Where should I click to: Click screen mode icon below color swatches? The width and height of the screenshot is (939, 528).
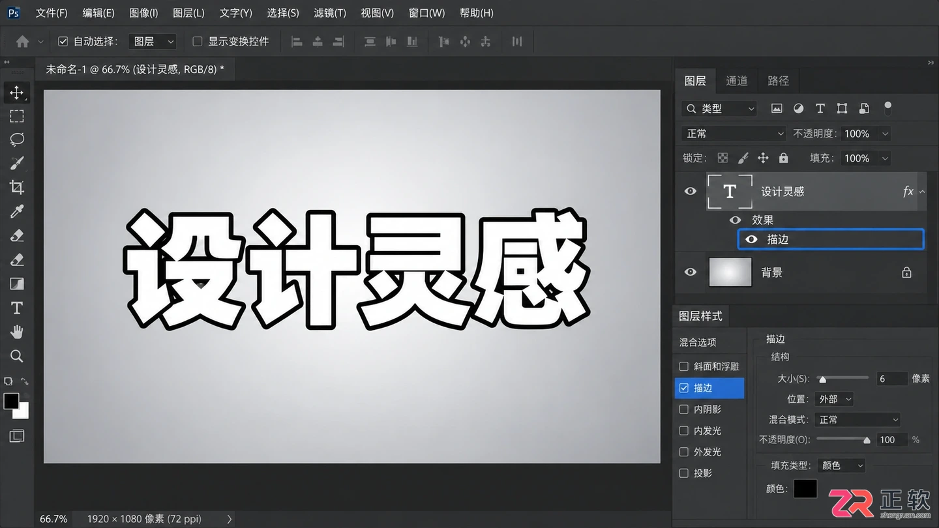pyautogui.click(x=17, y=436)
